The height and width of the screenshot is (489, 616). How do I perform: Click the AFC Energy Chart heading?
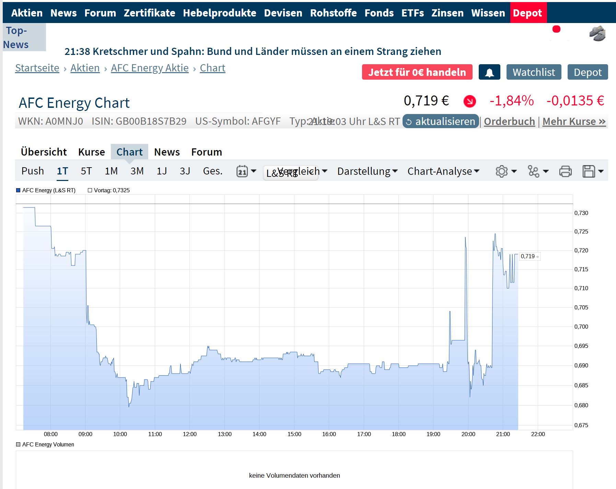pyautogui.click(x=74, y=103)
